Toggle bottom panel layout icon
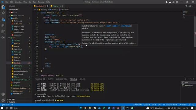The width and height of the screenshot is (196, 110). (170, 2)
